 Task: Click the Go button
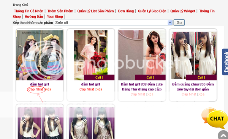click(x=179, y=22)
